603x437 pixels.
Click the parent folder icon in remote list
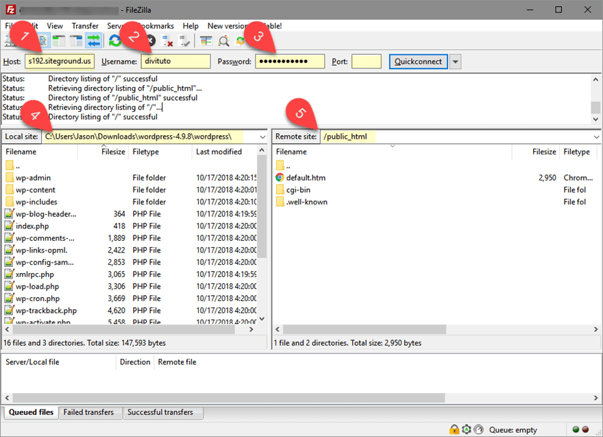click(x=280, y=165)
